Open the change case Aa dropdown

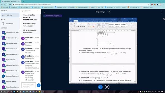coord(92,24)
